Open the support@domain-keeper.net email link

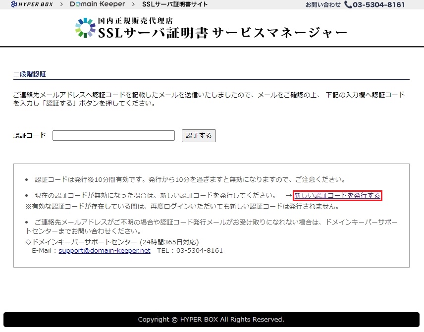[x=105, y=251]
